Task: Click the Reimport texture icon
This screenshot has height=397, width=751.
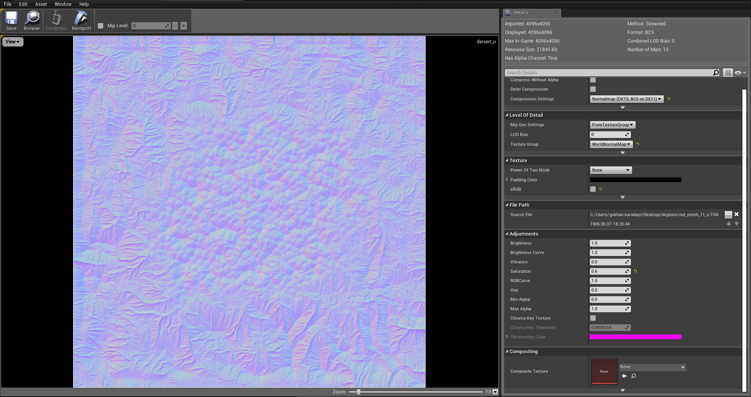Action: point(81,21)
